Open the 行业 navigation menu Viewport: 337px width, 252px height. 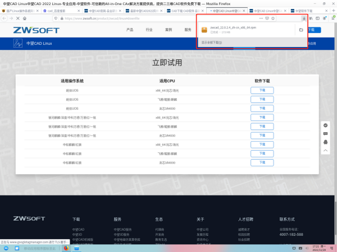(x=149, y=30)
